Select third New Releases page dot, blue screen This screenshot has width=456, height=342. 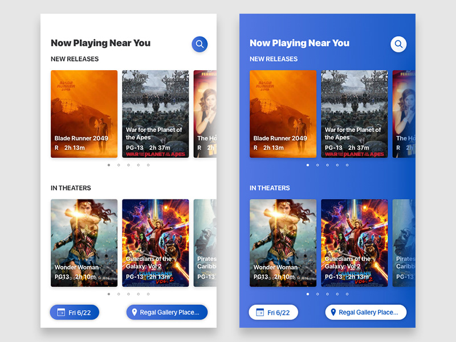(327, 165)
